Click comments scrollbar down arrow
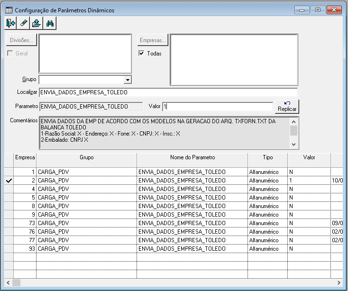This screenshot has height=291, width=348. [x=293, y=145]
